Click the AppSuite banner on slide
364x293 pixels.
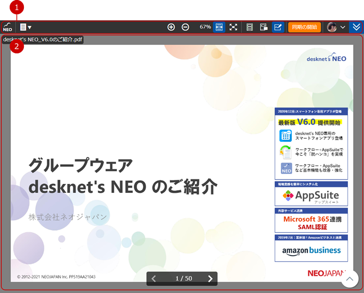tap(311, 196)
